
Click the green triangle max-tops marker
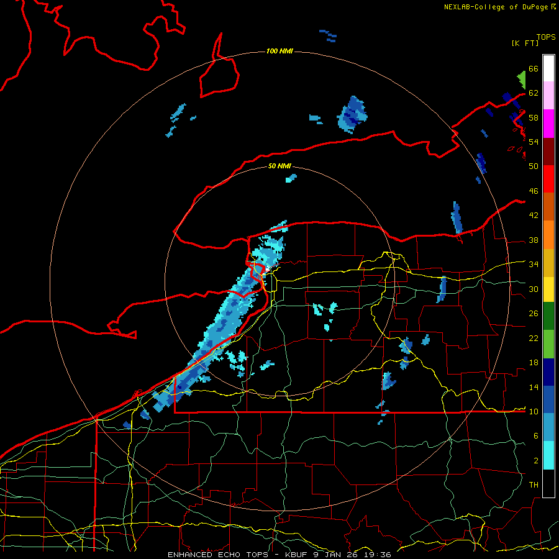(x=522, y=80)
